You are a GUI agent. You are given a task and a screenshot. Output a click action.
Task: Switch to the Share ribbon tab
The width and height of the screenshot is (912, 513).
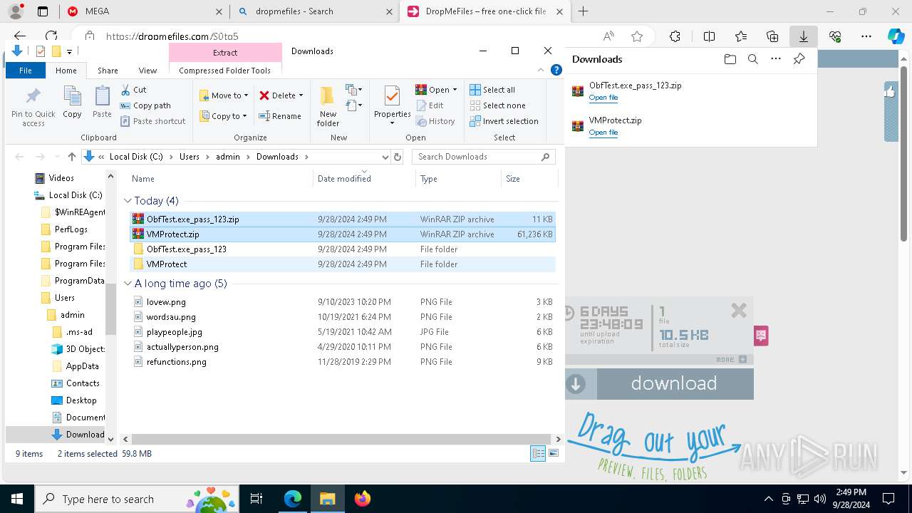tap(108, 71)
